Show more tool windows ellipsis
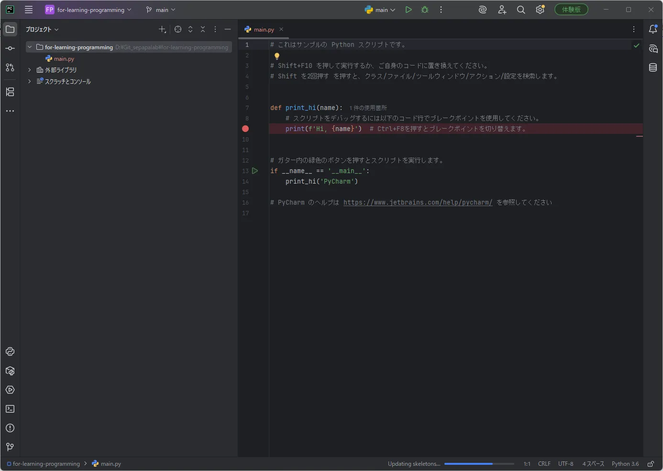This screenshot has width=663, height=471. point(10,111)
